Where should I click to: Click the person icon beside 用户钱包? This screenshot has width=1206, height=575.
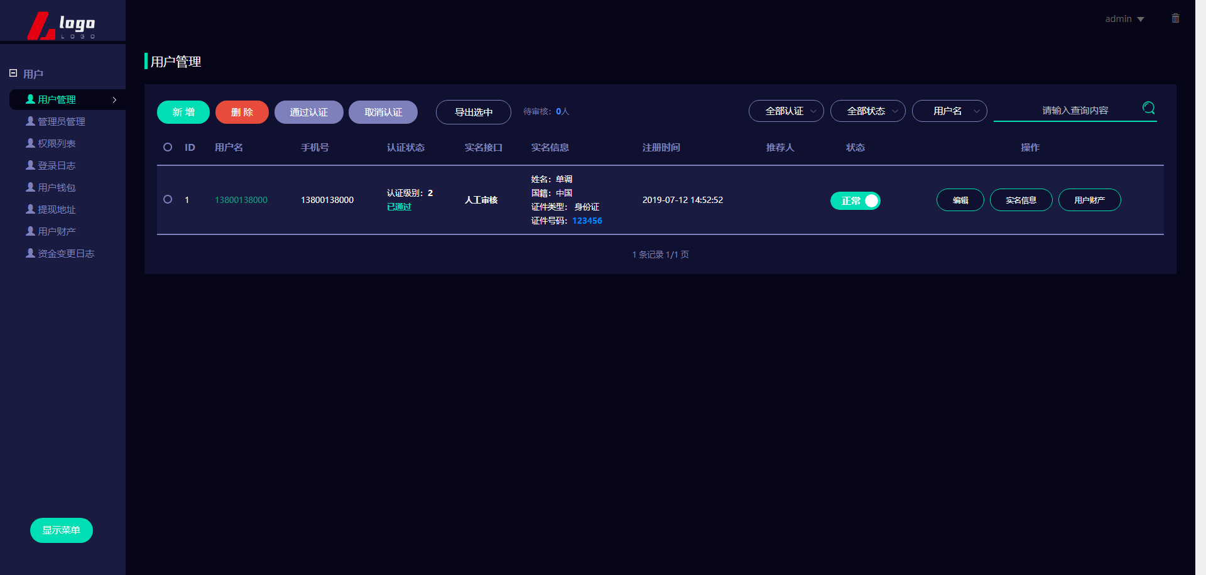click(x=30, y=187)
